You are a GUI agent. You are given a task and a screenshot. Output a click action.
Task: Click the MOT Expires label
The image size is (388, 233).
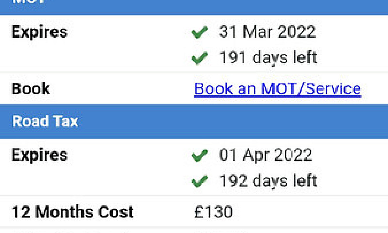pos(39,32)
